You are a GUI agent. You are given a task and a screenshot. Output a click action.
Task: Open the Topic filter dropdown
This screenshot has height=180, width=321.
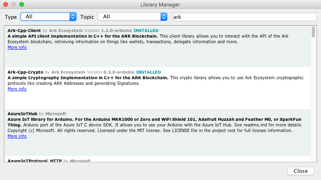pos(134,17)
